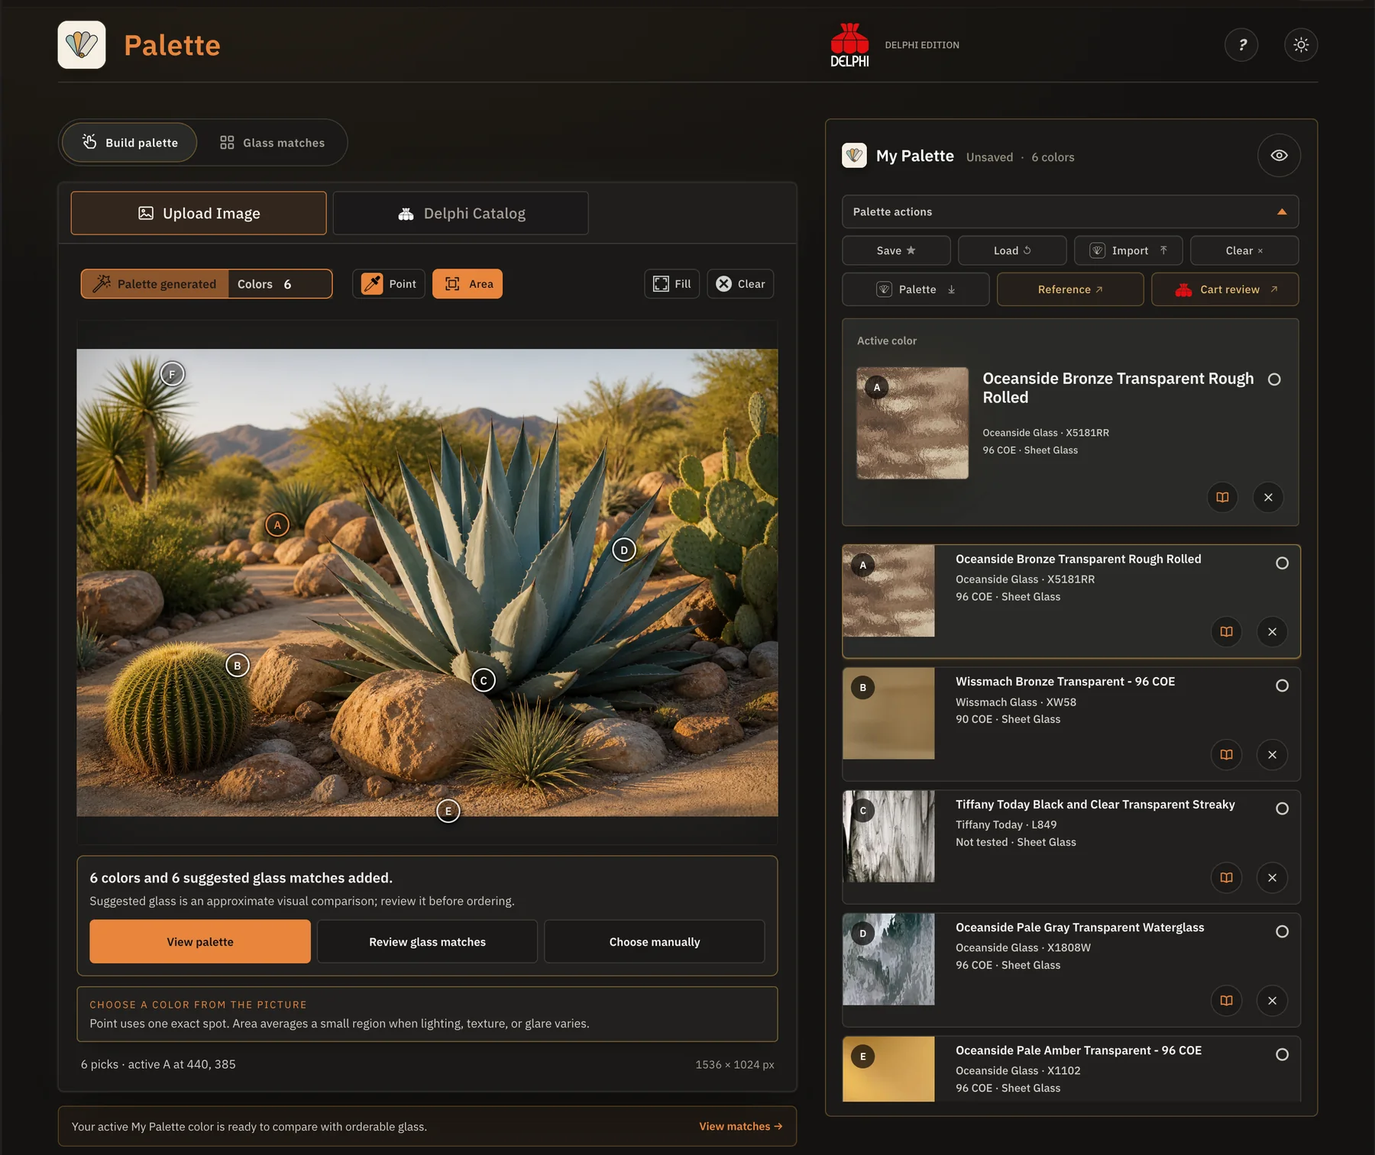Select the Upload Image tab
The image size is (1375, 1155).
[x=199, y=213]
